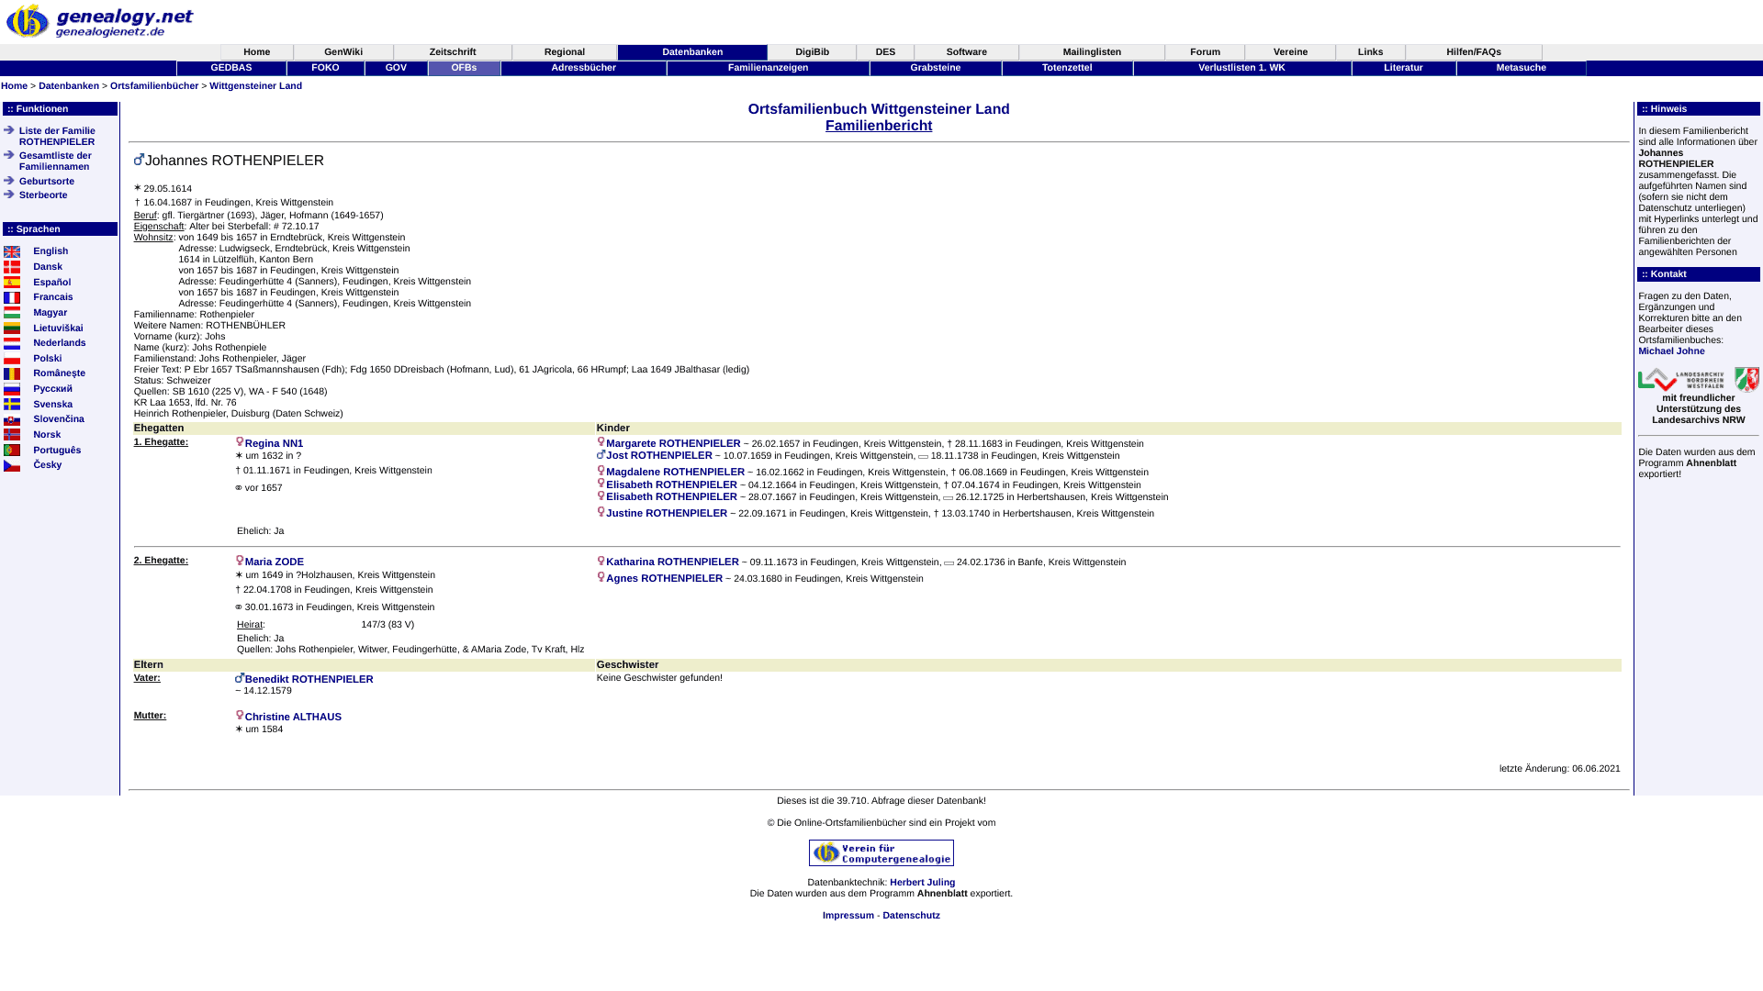Image resolution: width=1763 pixels, height=991 pixels.
Task: Click the Dutch flag icon
Action: click(12, 343)
